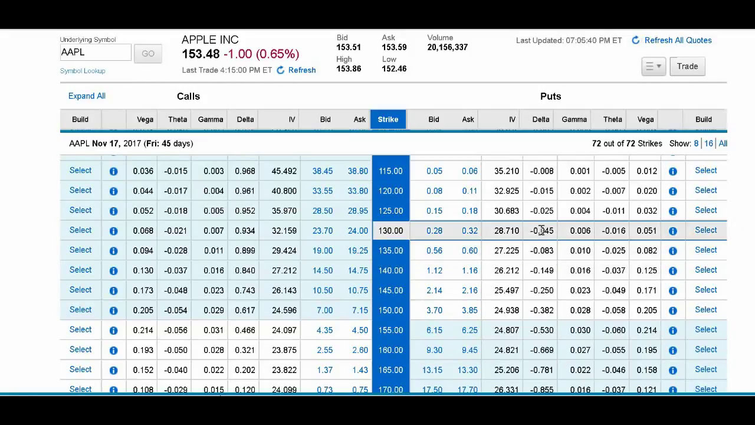Click the 140.00 strike cell
The width and height of the screenshot is (755, 425).
(390, 270)
